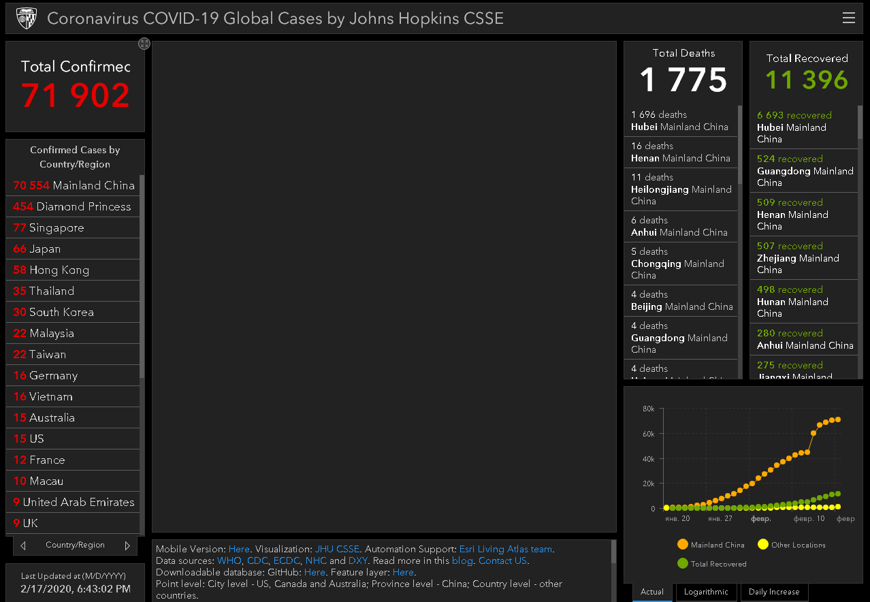Open the Esri Living Atlas team link
This screenshot has height=602, width=870.
506,549
